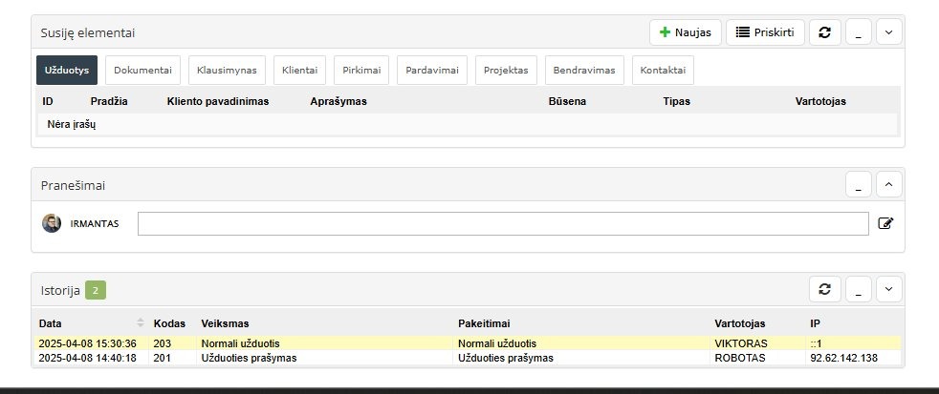This screenshot has width=939, height=394.
Task: Expand the Susiję elementai panel chevron
Action: coord(887,32)
